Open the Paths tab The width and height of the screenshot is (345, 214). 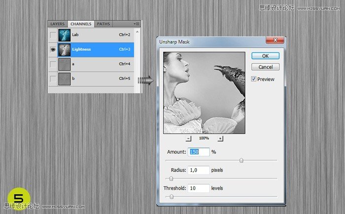[103, 24]
